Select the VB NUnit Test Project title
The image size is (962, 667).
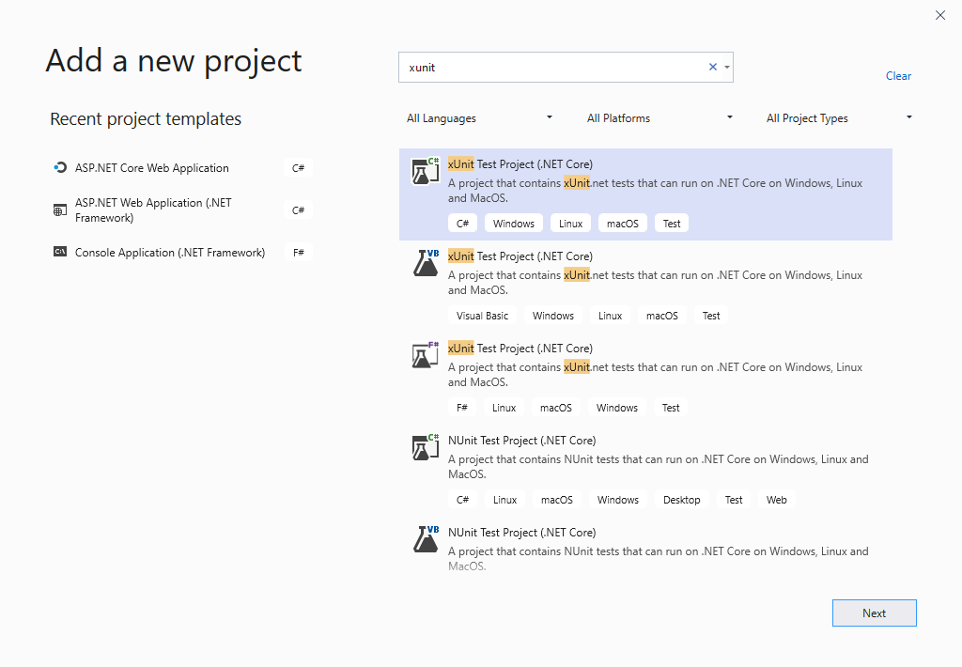point(522,533)
